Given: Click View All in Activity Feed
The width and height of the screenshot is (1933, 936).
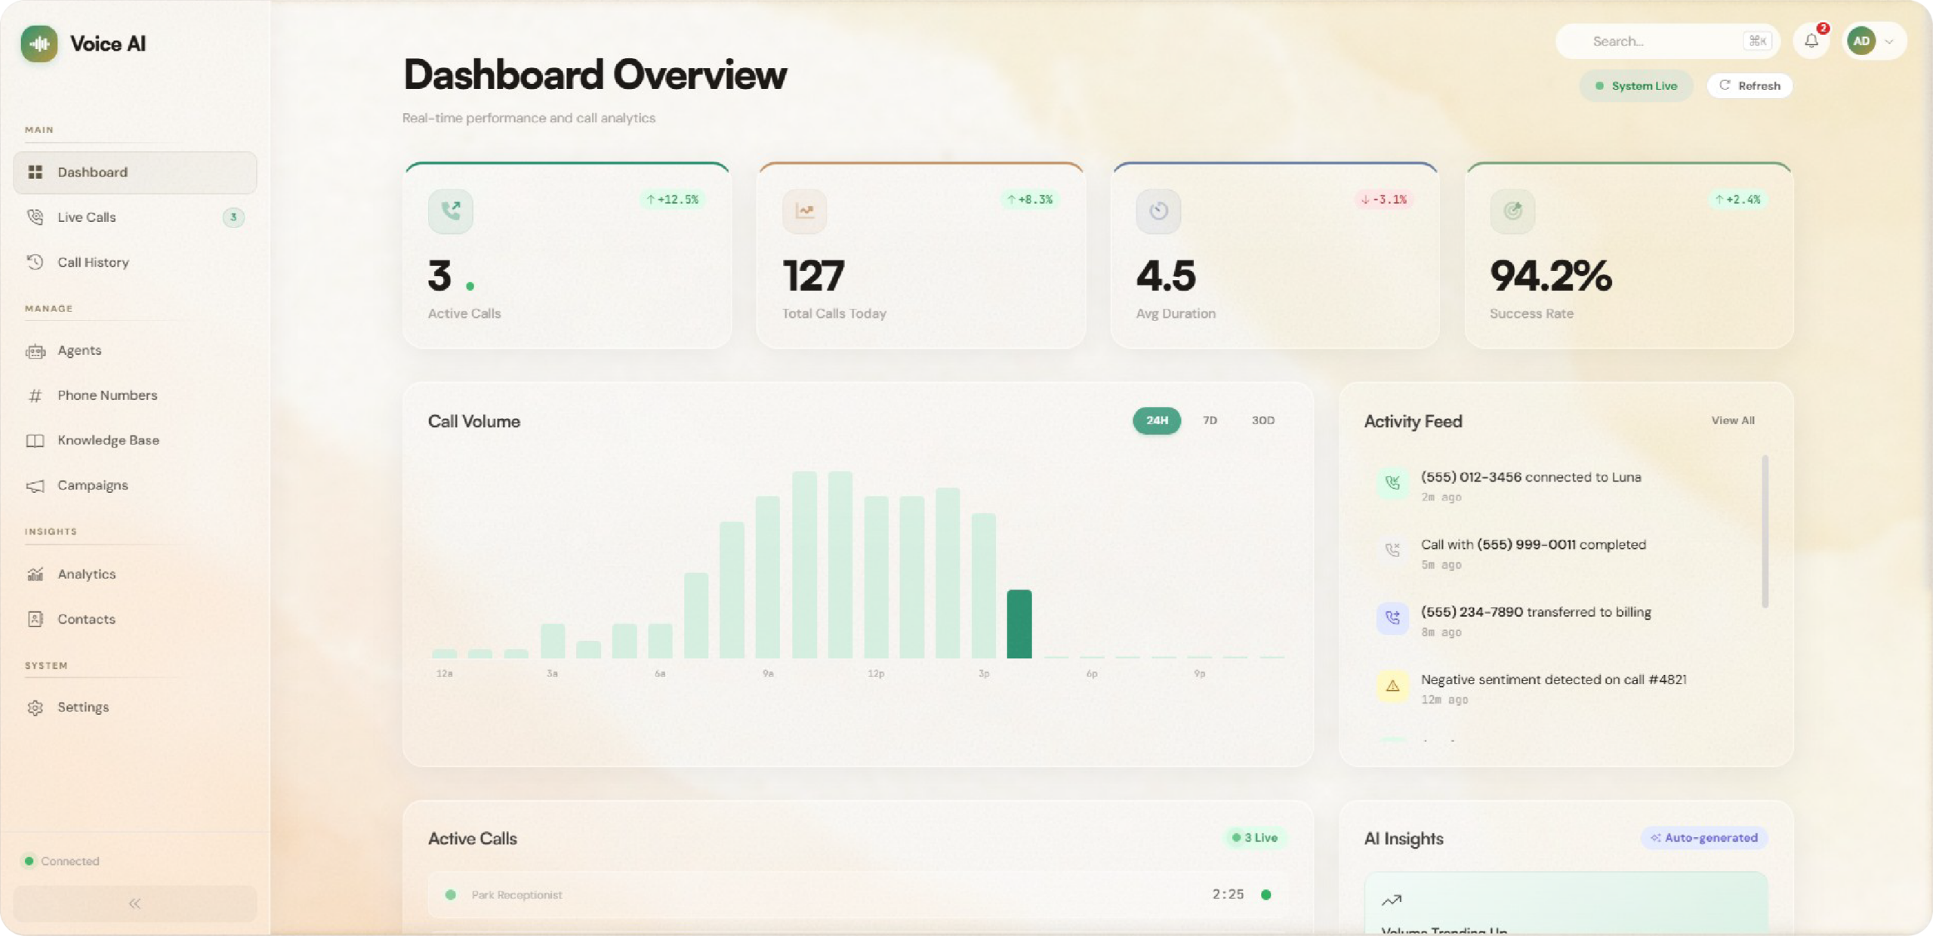Looking at the screenshot, I should coord(1732,420).
